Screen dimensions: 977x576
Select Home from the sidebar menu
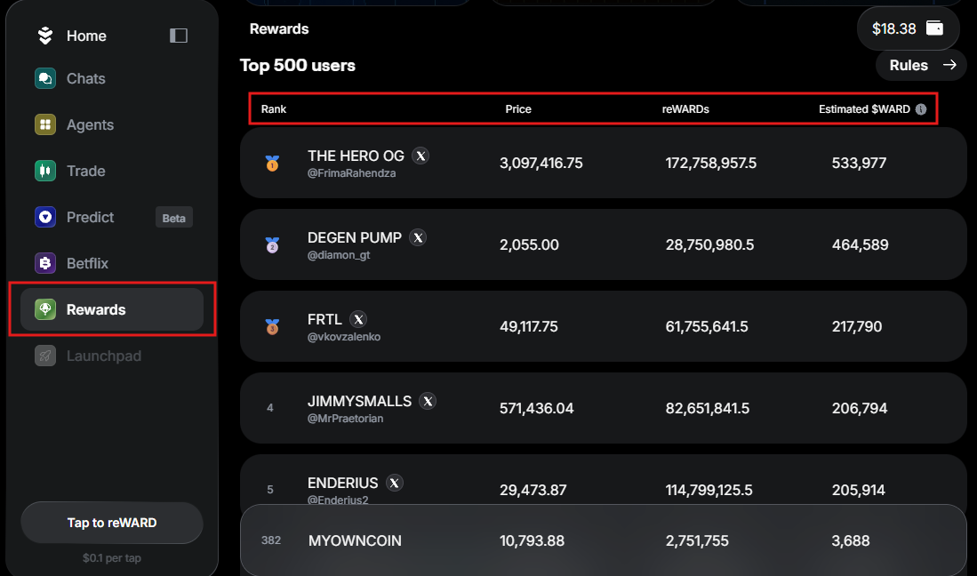86,36
